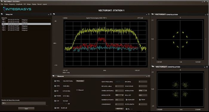
Task: Open the MODUL.FILTER dropdown
Action: 119,95
